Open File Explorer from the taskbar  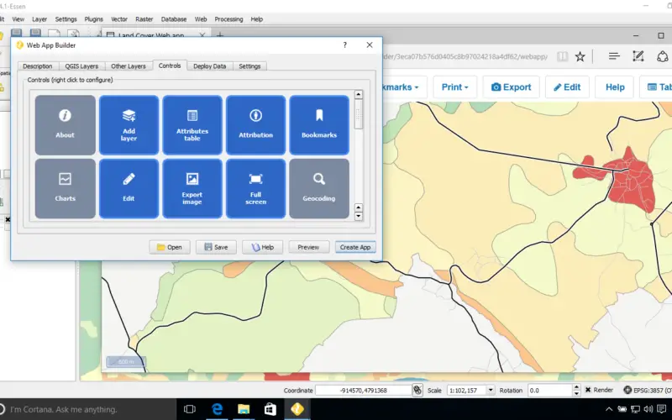pyautogui.click(x=244, y=409)
